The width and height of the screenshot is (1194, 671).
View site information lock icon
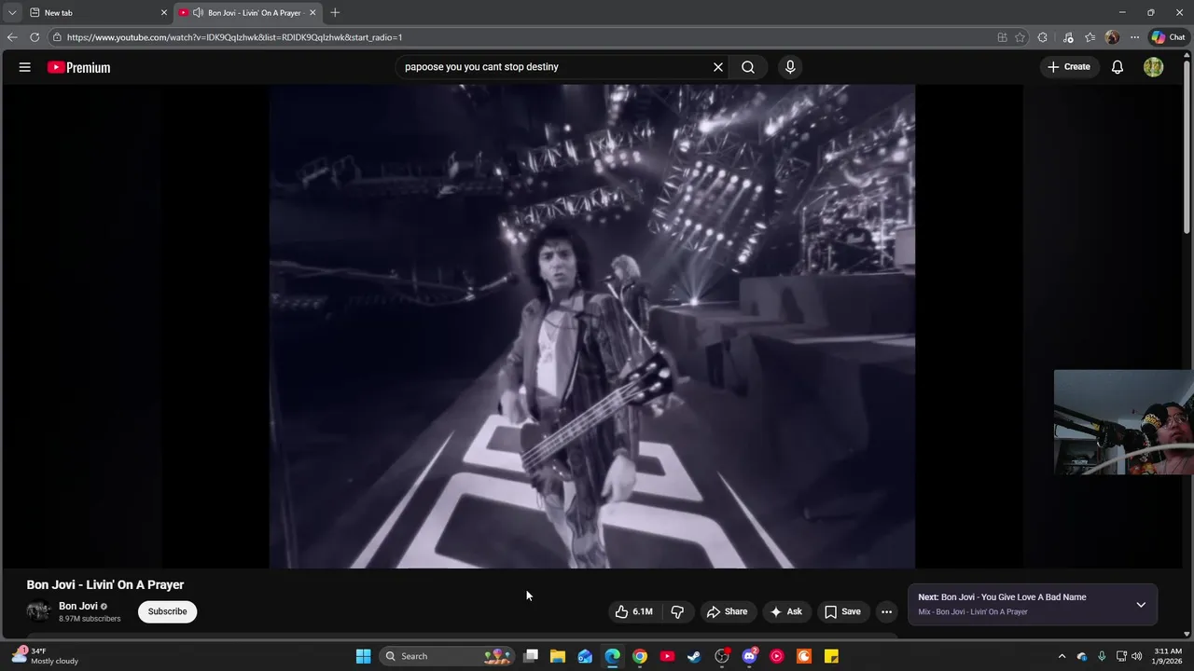click(x=57, y=37)
